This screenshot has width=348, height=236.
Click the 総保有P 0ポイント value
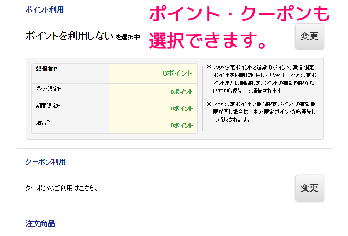click(177, 73)
